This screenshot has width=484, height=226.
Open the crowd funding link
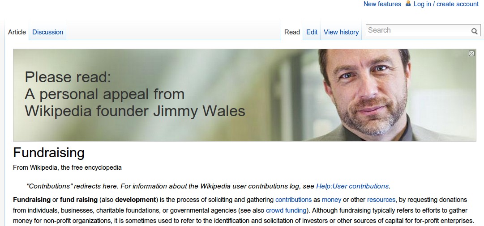click(x=286, y=211)
